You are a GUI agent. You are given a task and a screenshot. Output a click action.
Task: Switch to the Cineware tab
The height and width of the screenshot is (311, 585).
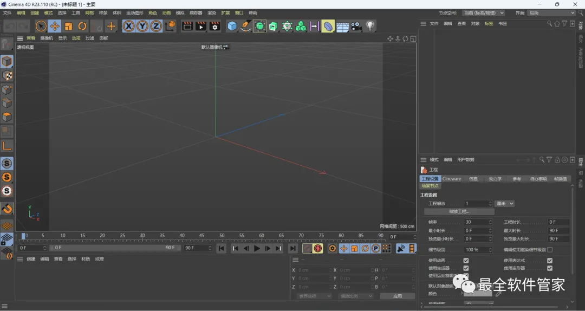tap(452, 179)
